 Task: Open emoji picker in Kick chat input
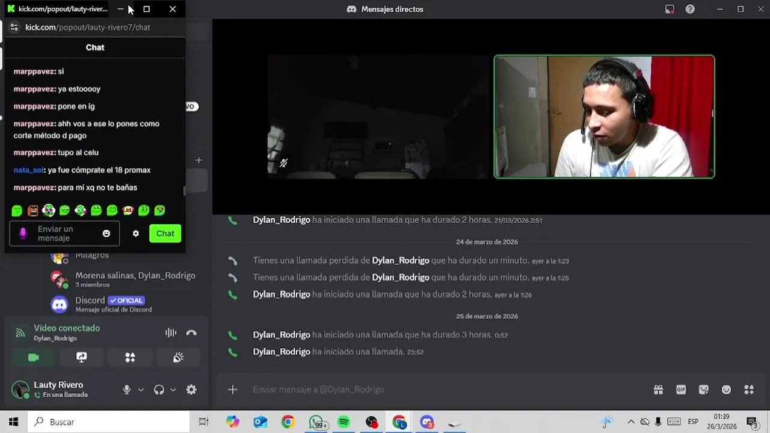coord(106,233)
